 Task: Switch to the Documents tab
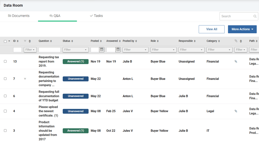(19, 16)
